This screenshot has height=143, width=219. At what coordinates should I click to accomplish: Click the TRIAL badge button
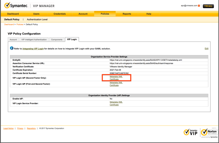click(x=208, y=6)
